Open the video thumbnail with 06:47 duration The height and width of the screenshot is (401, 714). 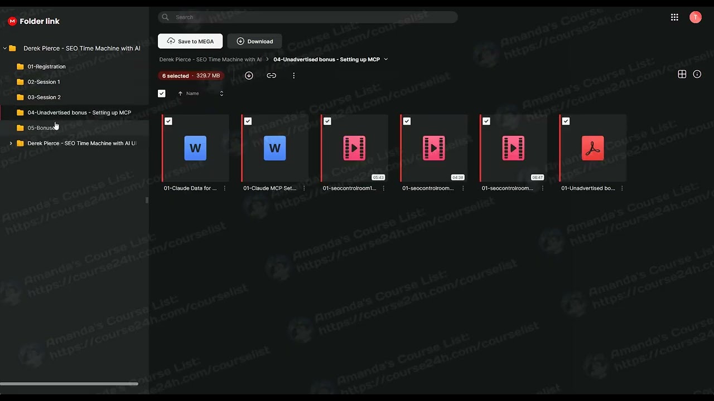[x=513, y=148]
